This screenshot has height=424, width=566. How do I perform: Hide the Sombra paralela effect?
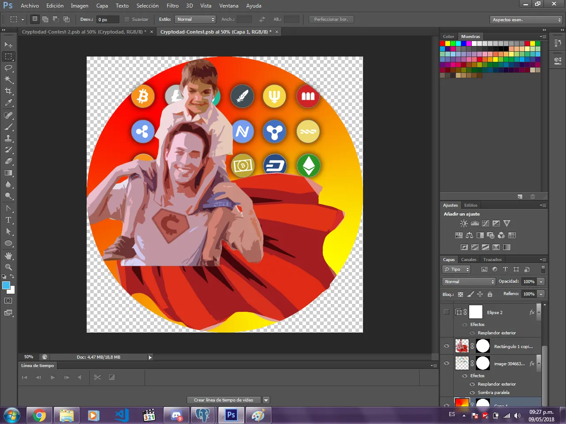click(x=472, y=393)
